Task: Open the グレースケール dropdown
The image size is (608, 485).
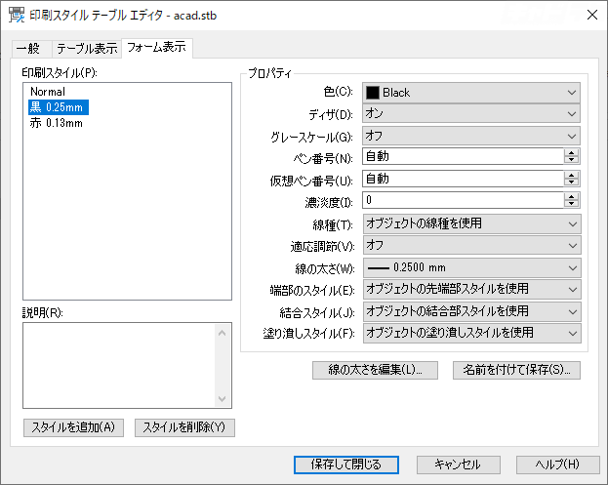Action: pos(471,136)
